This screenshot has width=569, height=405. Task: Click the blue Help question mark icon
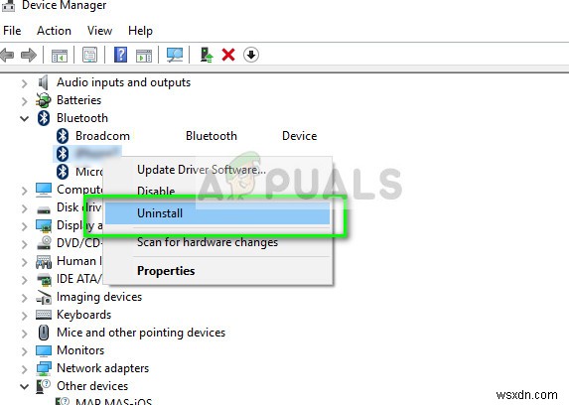coord(120,55)
